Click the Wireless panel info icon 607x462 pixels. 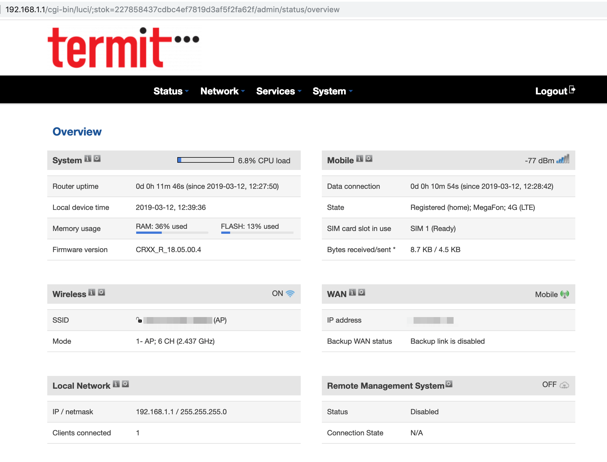pos(92,292)
